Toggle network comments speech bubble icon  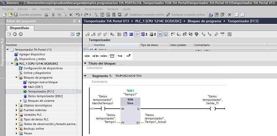point(137,34)
